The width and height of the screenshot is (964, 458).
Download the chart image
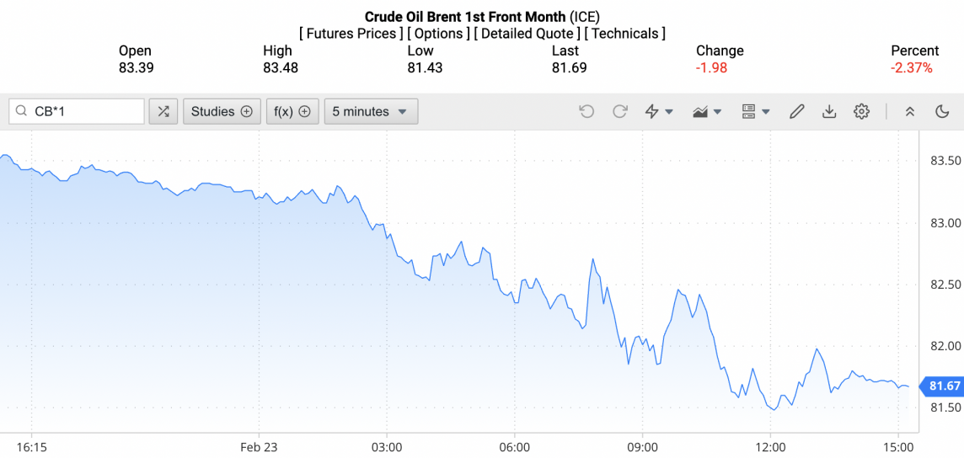(x=829, y=111)
